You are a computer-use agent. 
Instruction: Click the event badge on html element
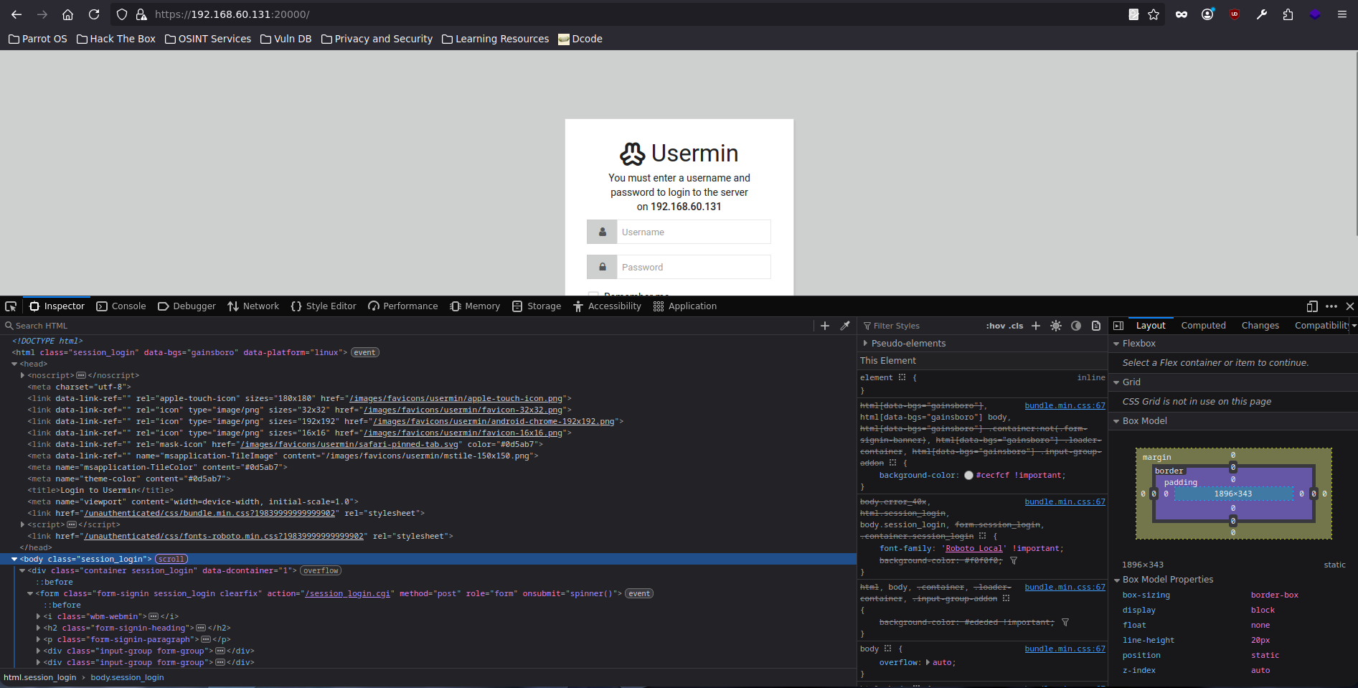click(x=365, y=353)
